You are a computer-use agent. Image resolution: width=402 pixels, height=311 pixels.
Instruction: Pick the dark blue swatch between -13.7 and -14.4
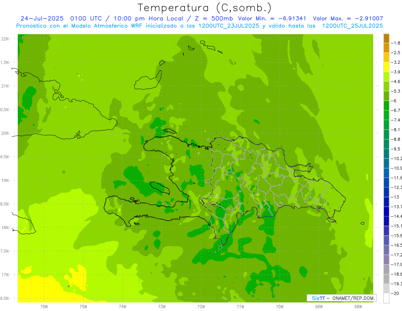[386, 211]
